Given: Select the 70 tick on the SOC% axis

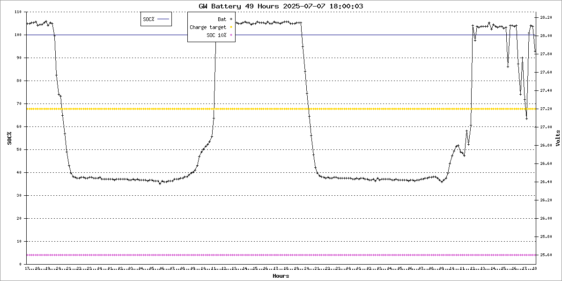Looking at the screenshot, I should 20,104.
